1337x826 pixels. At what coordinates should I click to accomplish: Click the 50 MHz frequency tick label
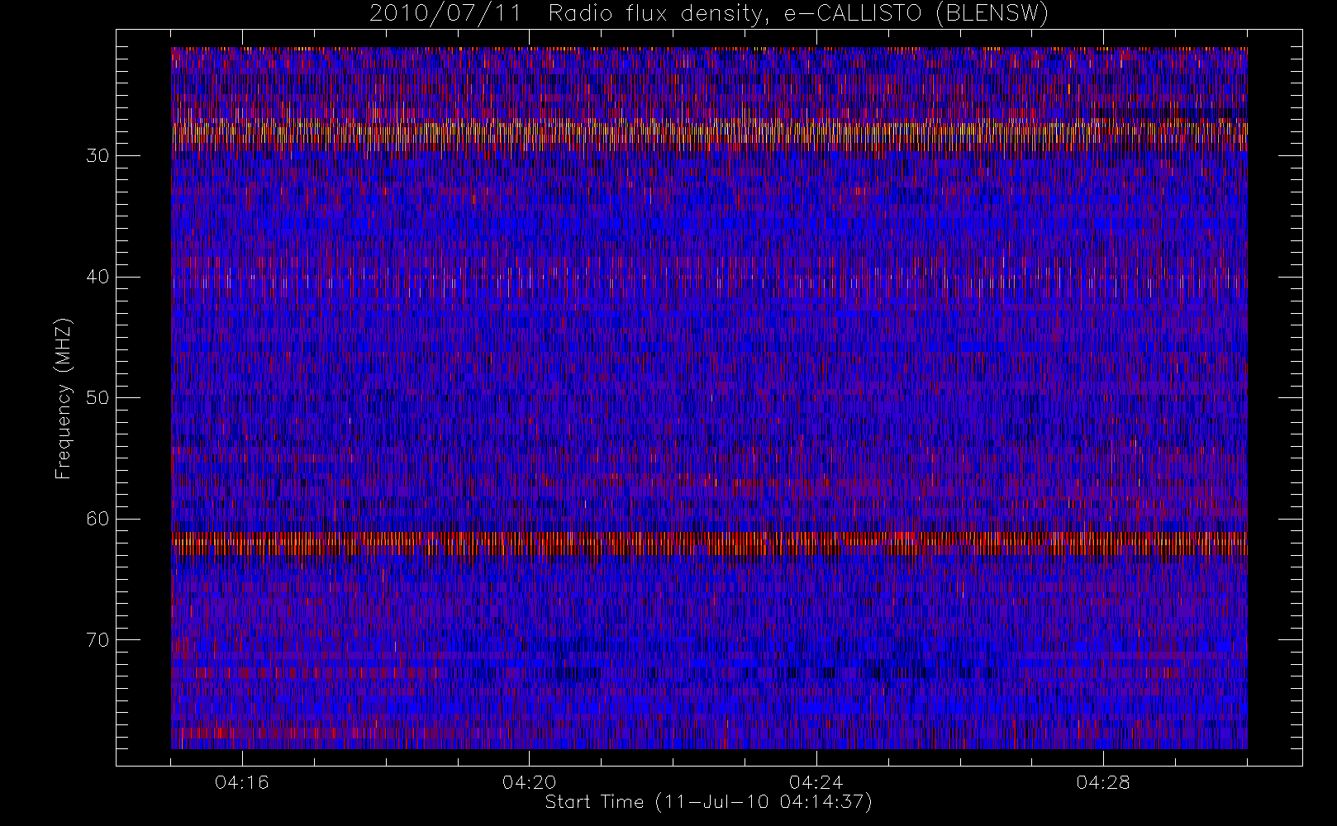tap(98, 398)
